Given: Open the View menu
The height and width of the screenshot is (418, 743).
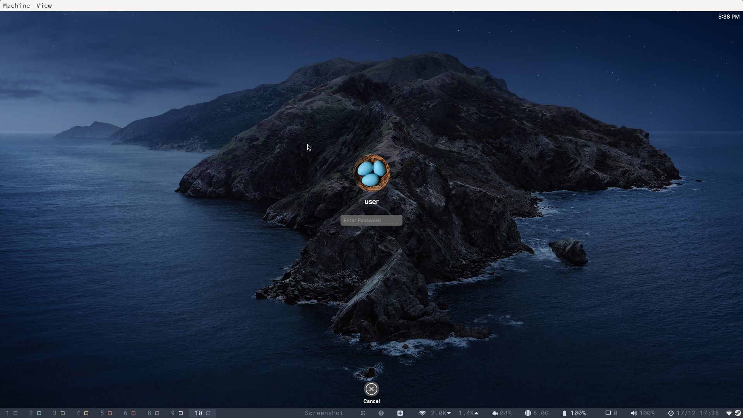Looking at the screenshot, I should pos(44,5).
